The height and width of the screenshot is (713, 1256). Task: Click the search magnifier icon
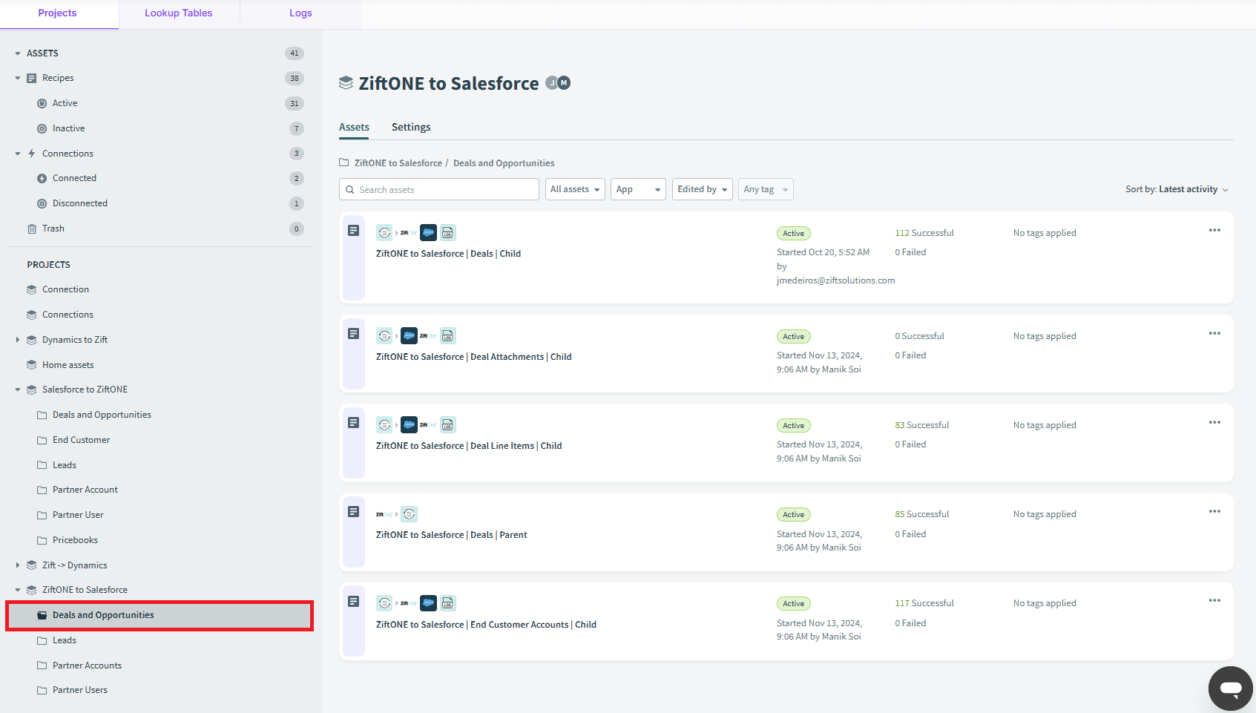[350, 190]
